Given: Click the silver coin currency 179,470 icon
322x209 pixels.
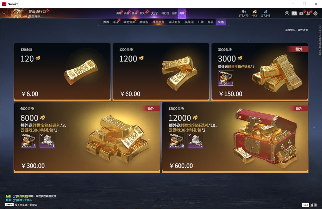Looking at the screenshot, I should click(x=244, y=12).
